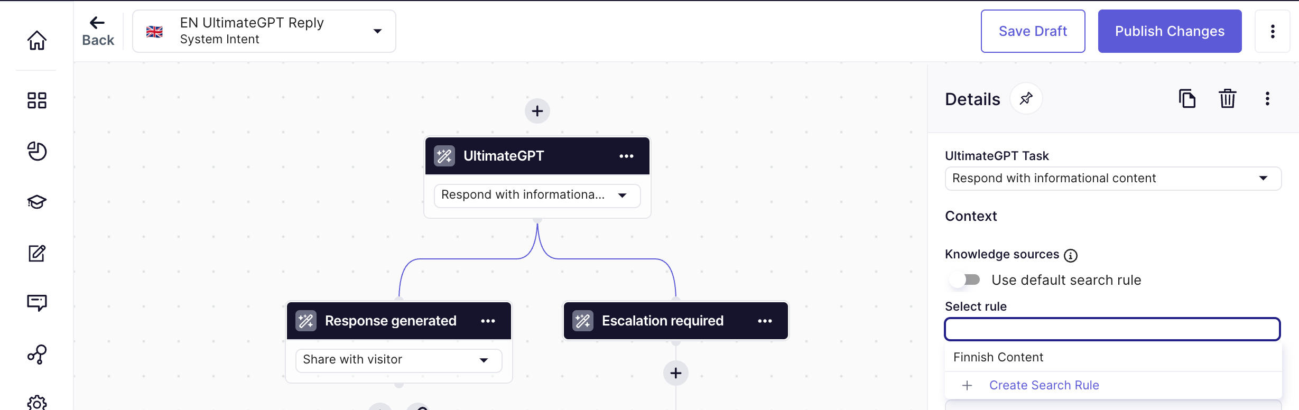
Task: Open the Home icon in sidebar
Action: pos(37,40)
